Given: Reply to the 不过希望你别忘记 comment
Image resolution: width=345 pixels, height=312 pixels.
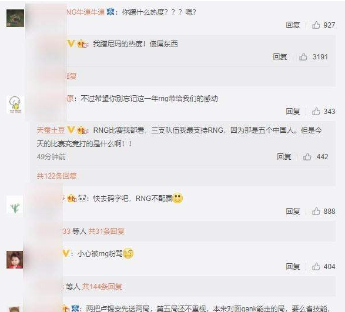Looking at the screenshot, I should pos(293,111).
